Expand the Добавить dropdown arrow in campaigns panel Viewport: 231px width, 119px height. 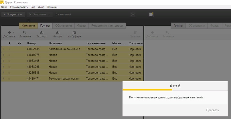pos(13,32)
